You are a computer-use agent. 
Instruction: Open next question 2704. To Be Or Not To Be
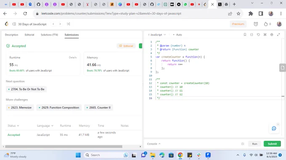pos(26,89)
